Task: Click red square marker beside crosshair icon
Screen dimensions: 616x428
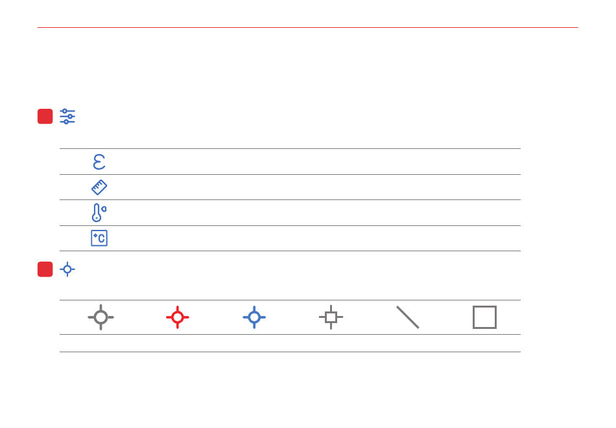Action: [x=45, y=269]
